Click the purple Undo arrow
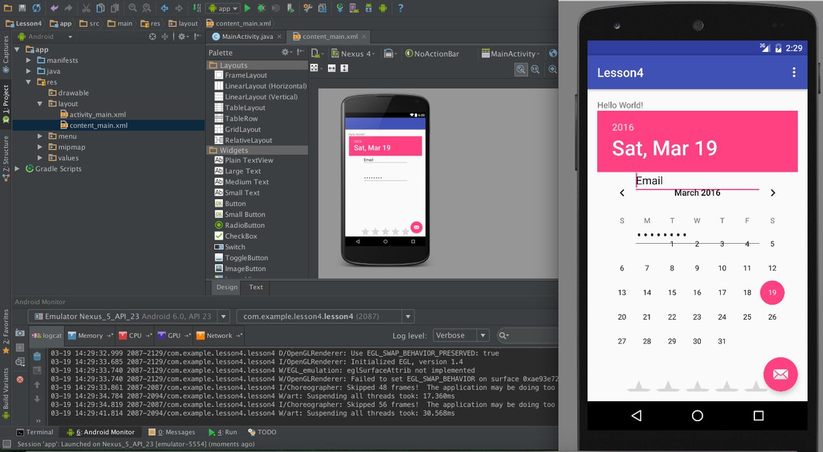 [x=54, y=8]
